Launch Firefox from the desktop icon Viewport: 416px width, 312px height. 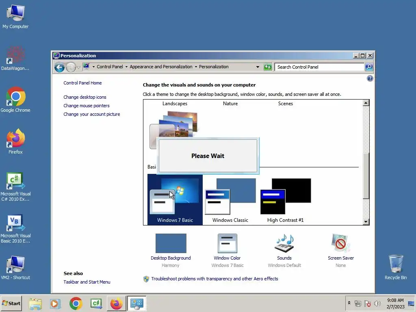pos(15,142)
